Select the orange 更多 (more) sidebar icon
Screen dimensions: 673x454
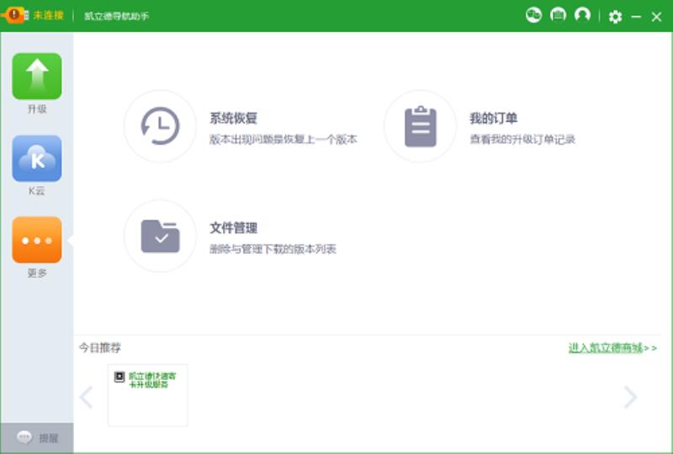[x=37, y=240]
